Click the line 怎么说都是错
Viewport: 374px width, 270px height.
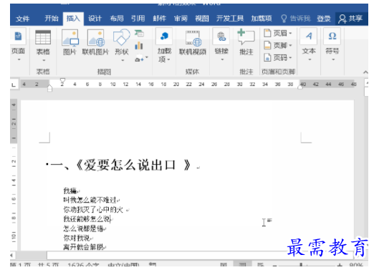[83, 228]
